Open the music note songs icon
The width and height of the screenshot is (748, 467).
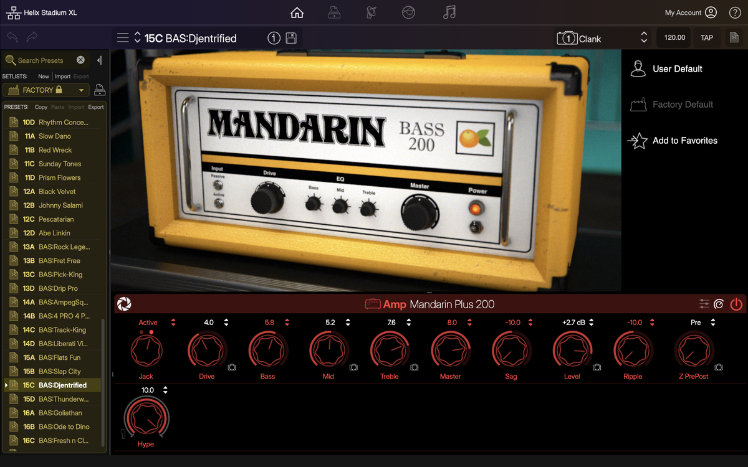(449, 12)
